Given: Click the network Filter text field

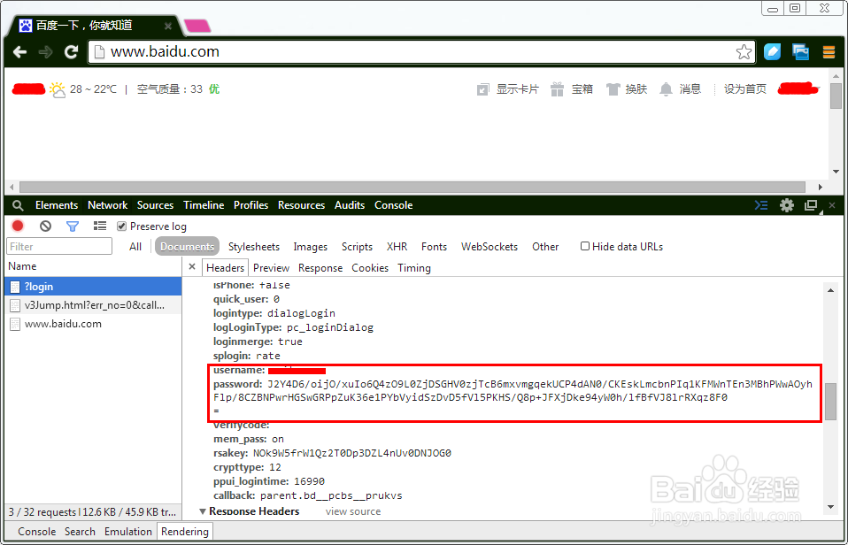Looking at the screenshot, I should pos(59,247).
